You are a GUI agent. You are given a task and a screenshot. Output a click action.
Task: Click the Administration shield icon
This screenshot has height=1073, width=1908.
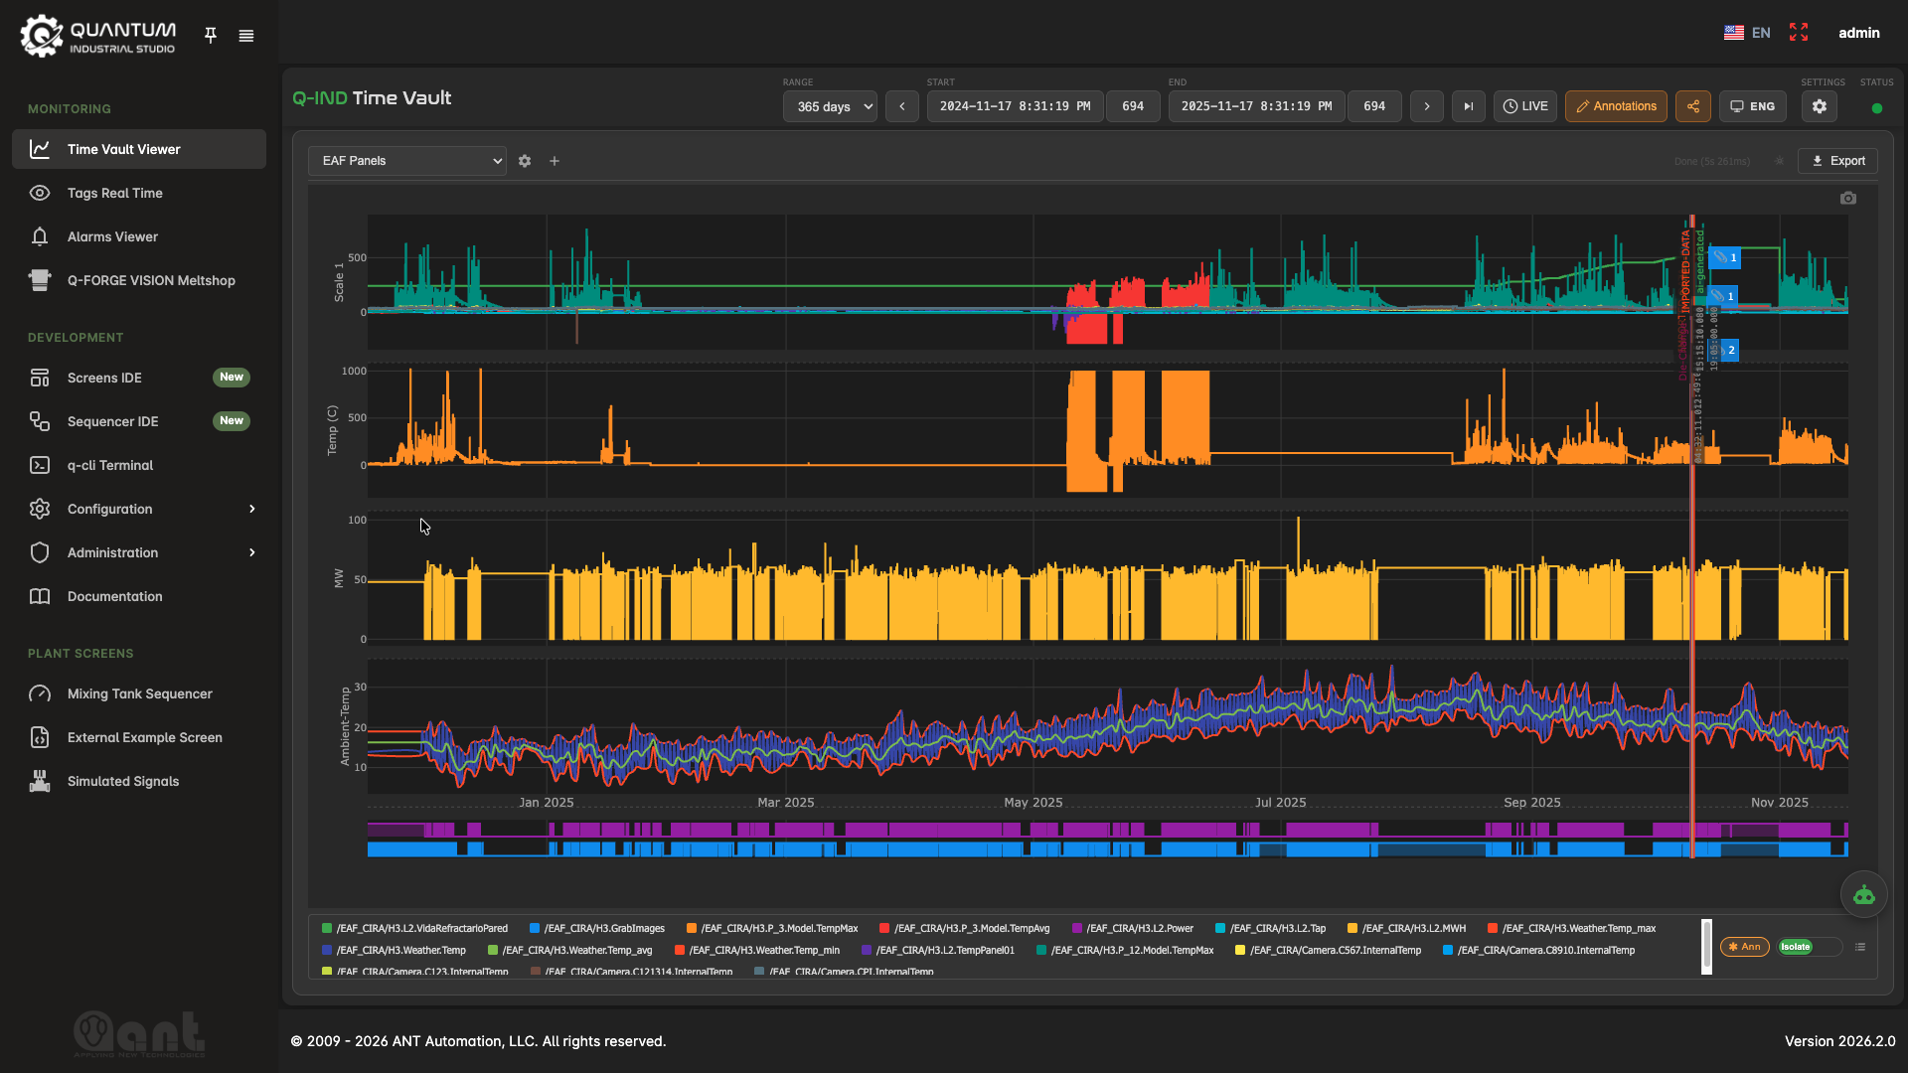pyautogui.click(x=40, y=552)
